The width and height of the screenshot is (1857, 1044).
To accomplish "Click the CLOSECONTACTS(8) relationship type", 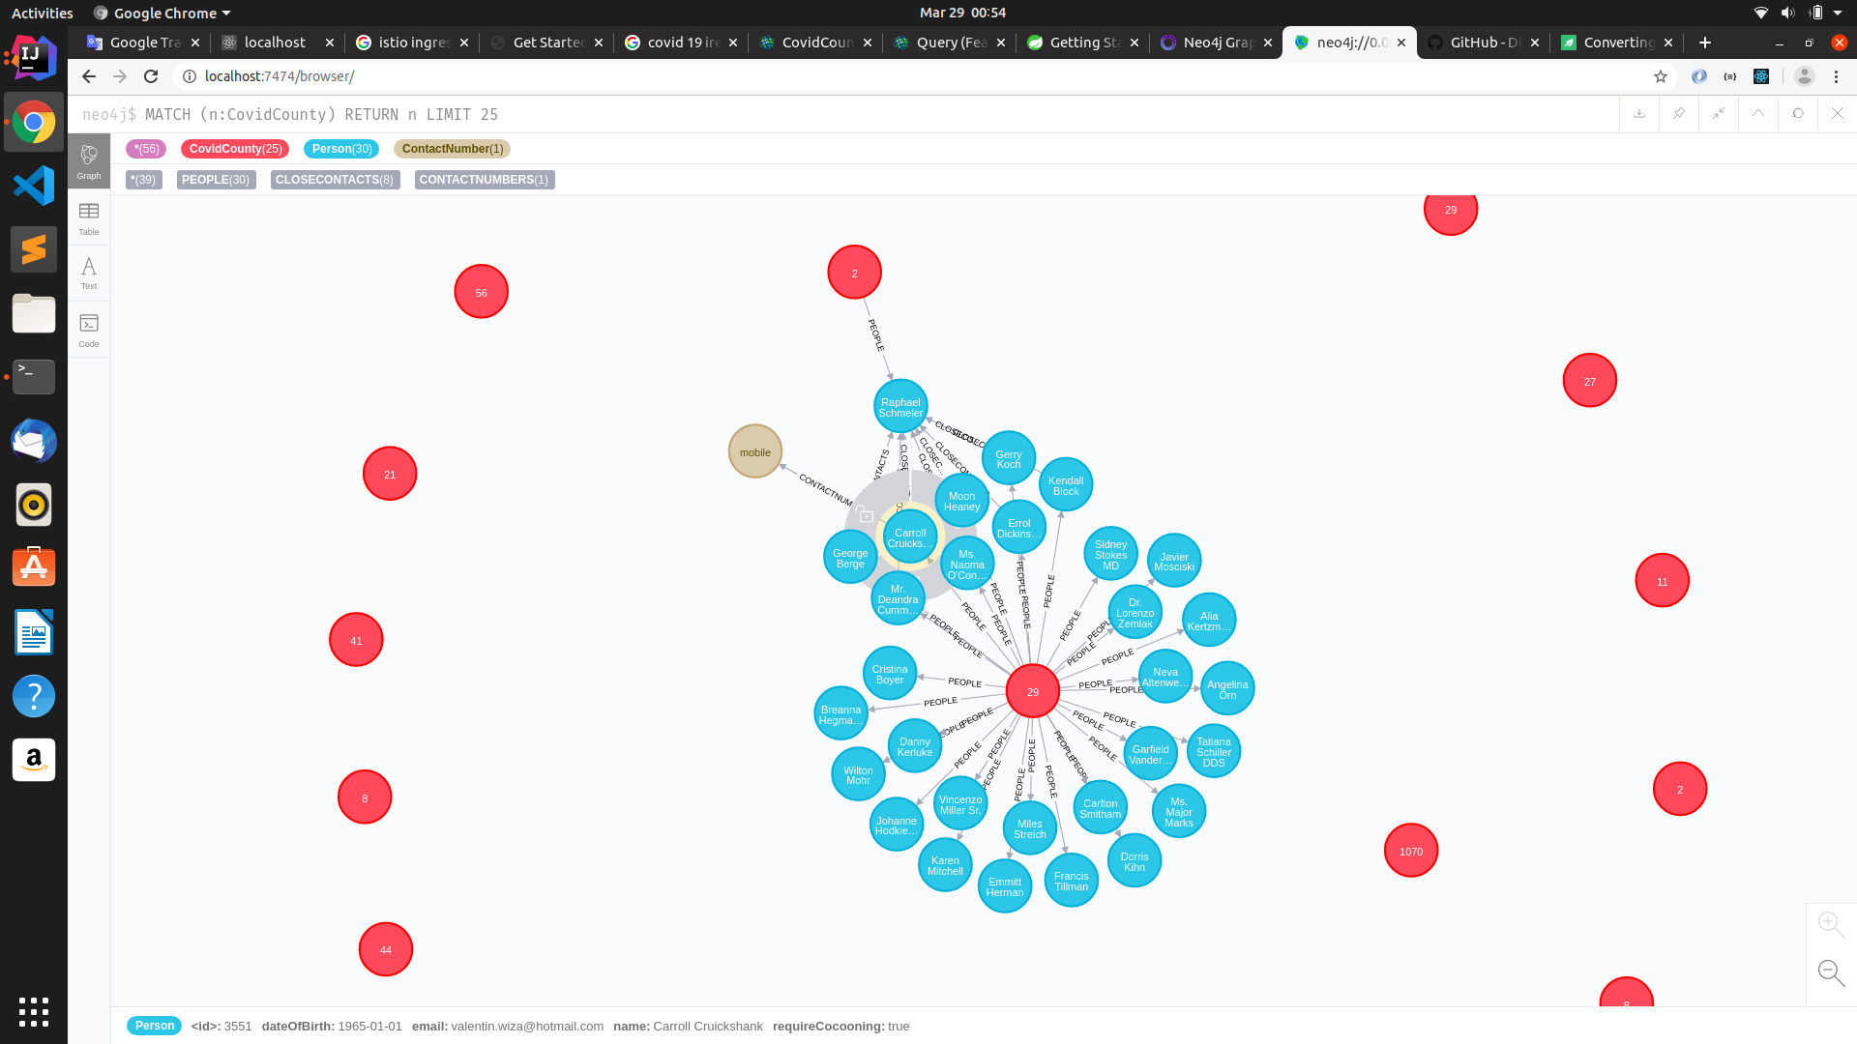I will (x=335, y=180).
